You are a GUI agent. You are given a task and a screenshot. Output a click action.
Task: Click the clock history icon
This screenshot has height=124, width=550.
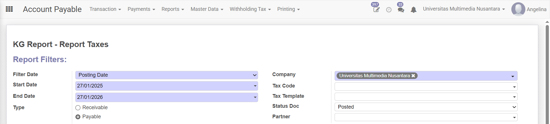(x=389, y=10)
